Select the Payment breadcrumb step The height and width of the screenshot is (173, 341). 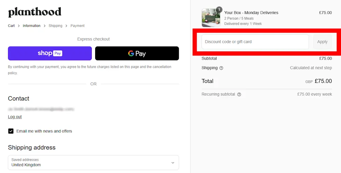click(x=77, y=26)
